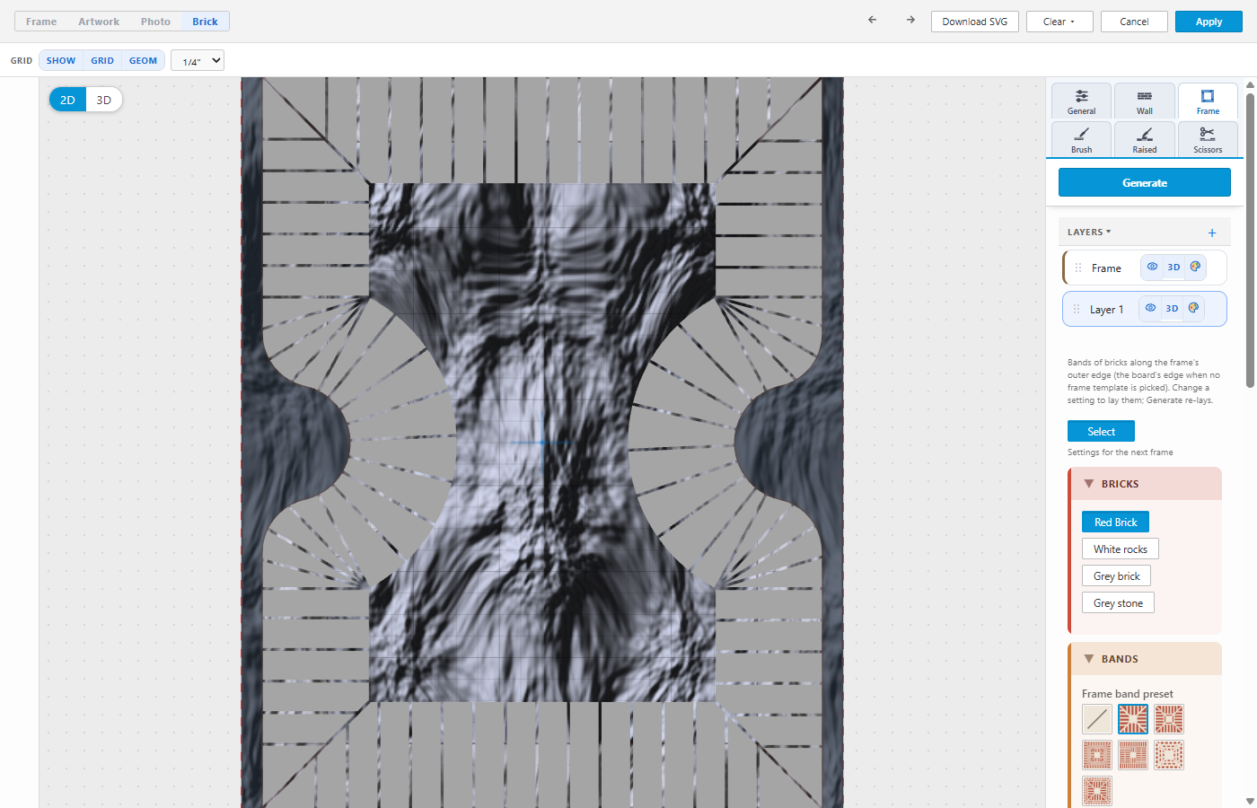Choose the third frame band preset
This screenshot has width=1257, height=808.
point(1169,719)
